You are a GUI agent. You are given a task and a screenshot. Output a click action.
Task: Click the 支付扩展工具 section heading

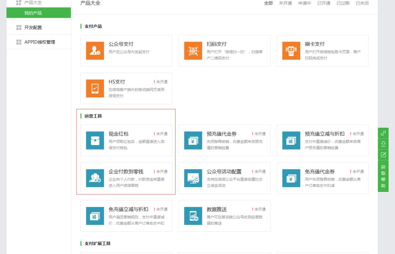(x=98, y=243)
